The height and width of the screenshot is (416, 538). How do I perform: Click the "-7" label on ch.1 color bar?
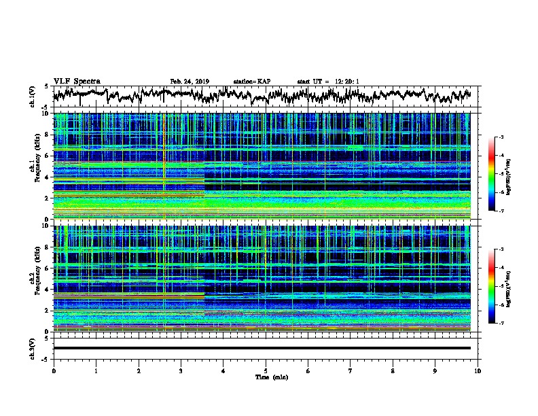pos(501,211)
